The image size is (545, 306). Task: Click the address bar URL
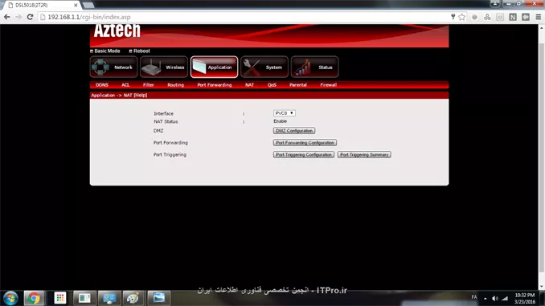point(89,17)
